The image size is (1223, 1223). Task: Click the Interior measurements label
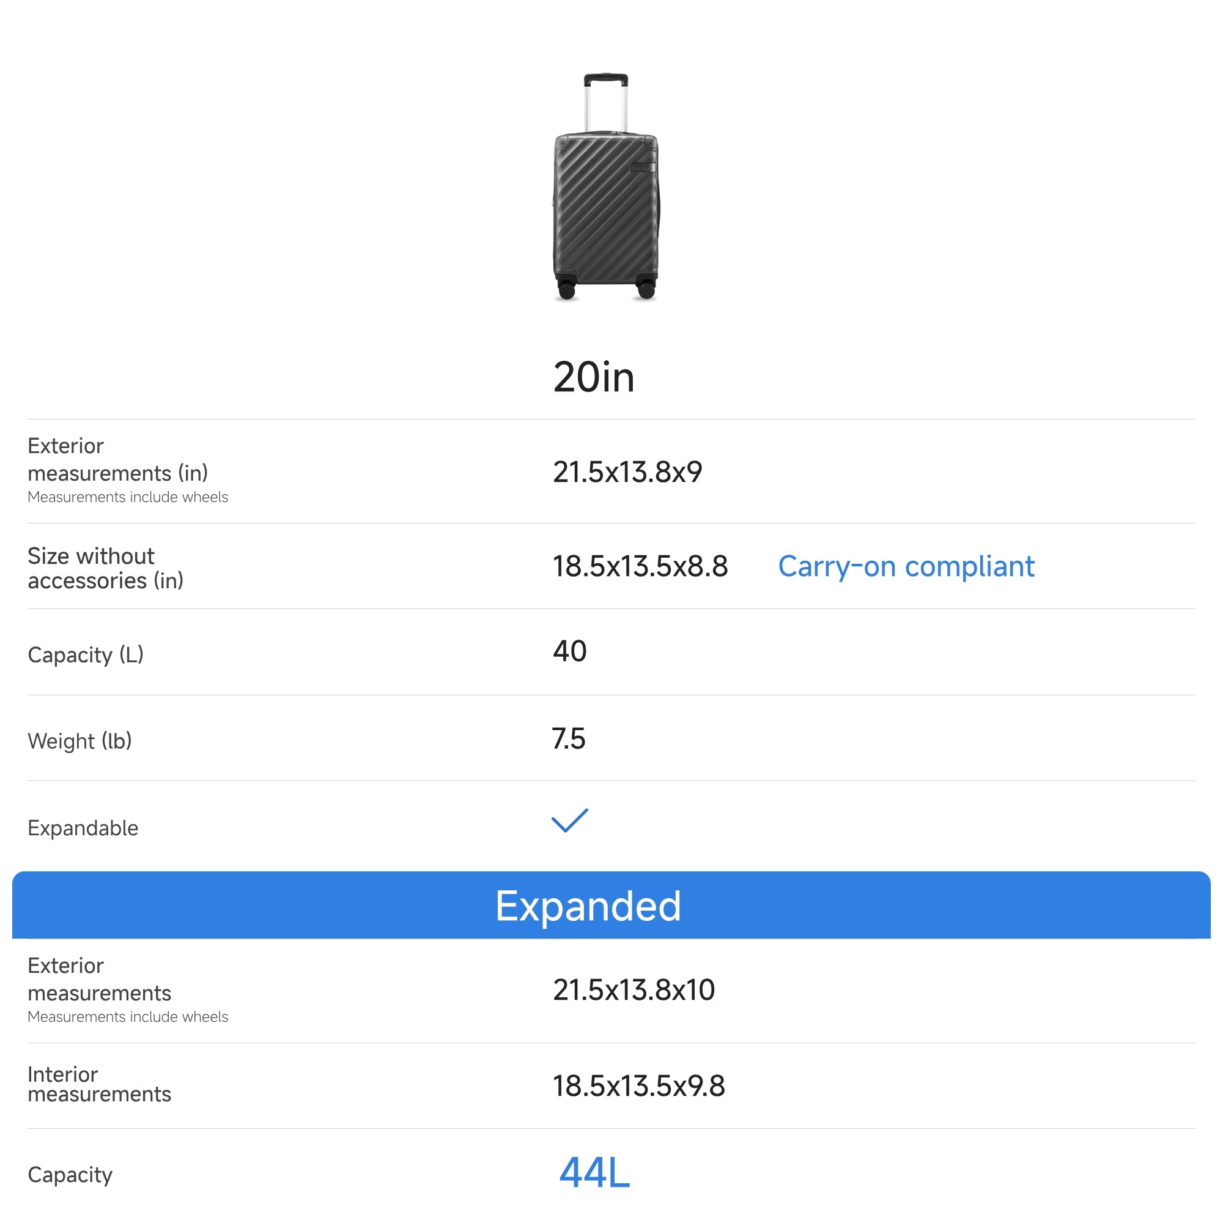tap(98, 1084)
